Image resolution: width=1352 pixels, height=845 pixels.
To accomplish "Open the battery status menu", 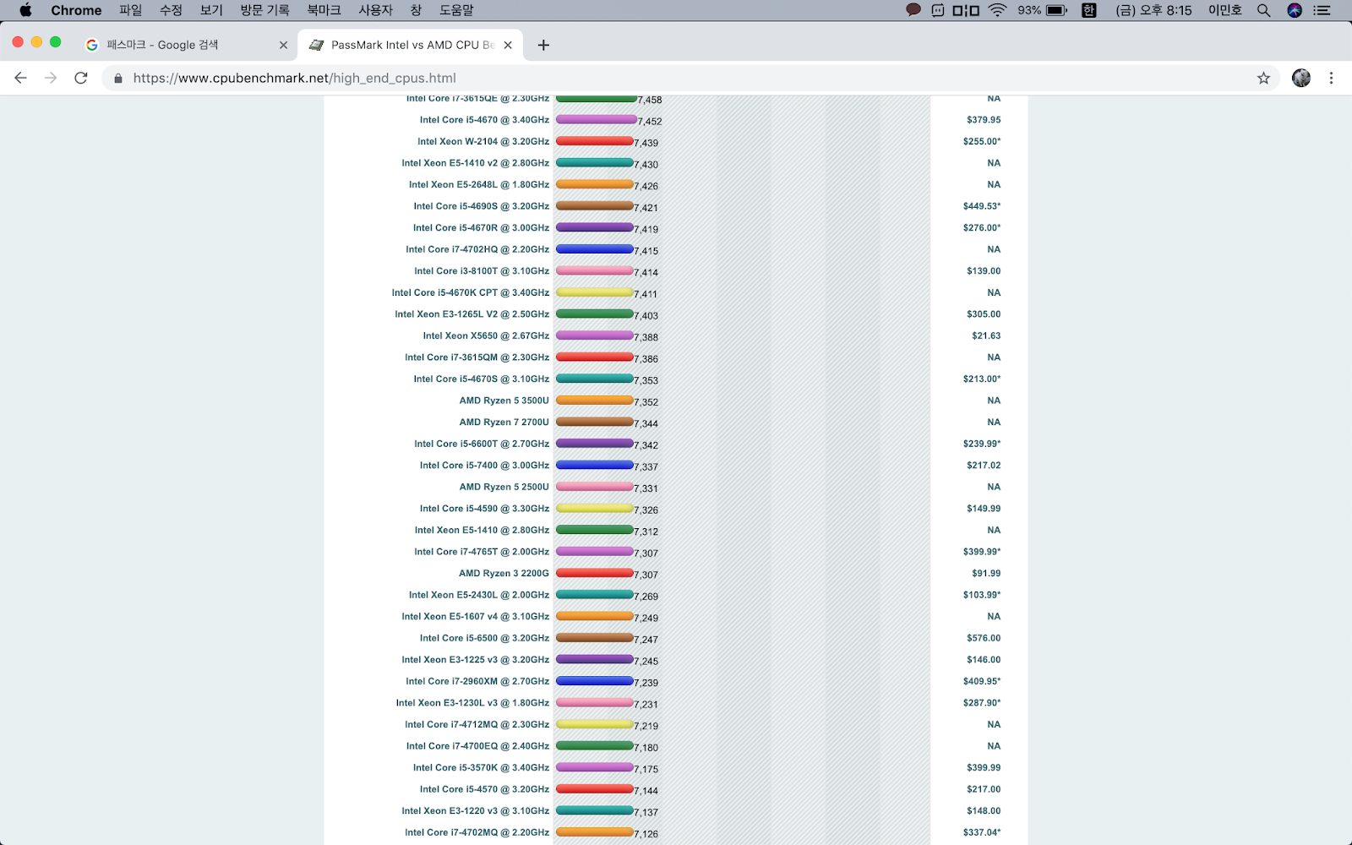I will point(1056,10).
